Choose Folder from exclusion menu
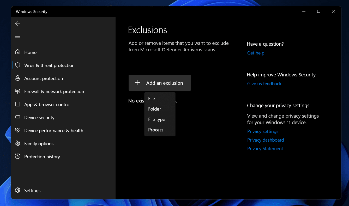Screen dimensions: 349x206 point(154,109)
